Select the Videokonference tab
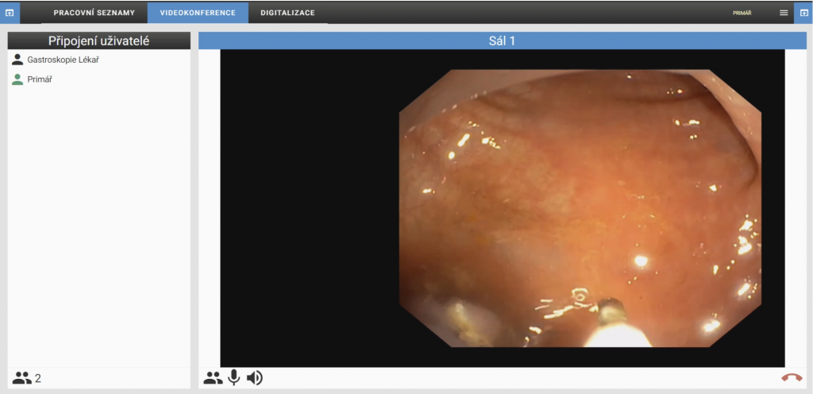The height and width of the screenshot is (394, 813). click(197, 13)
